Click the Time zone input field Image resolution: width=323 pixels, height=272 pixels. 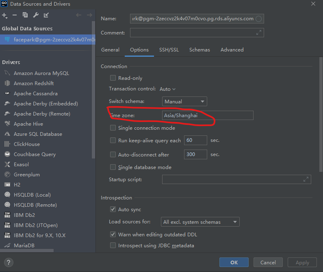207,116
